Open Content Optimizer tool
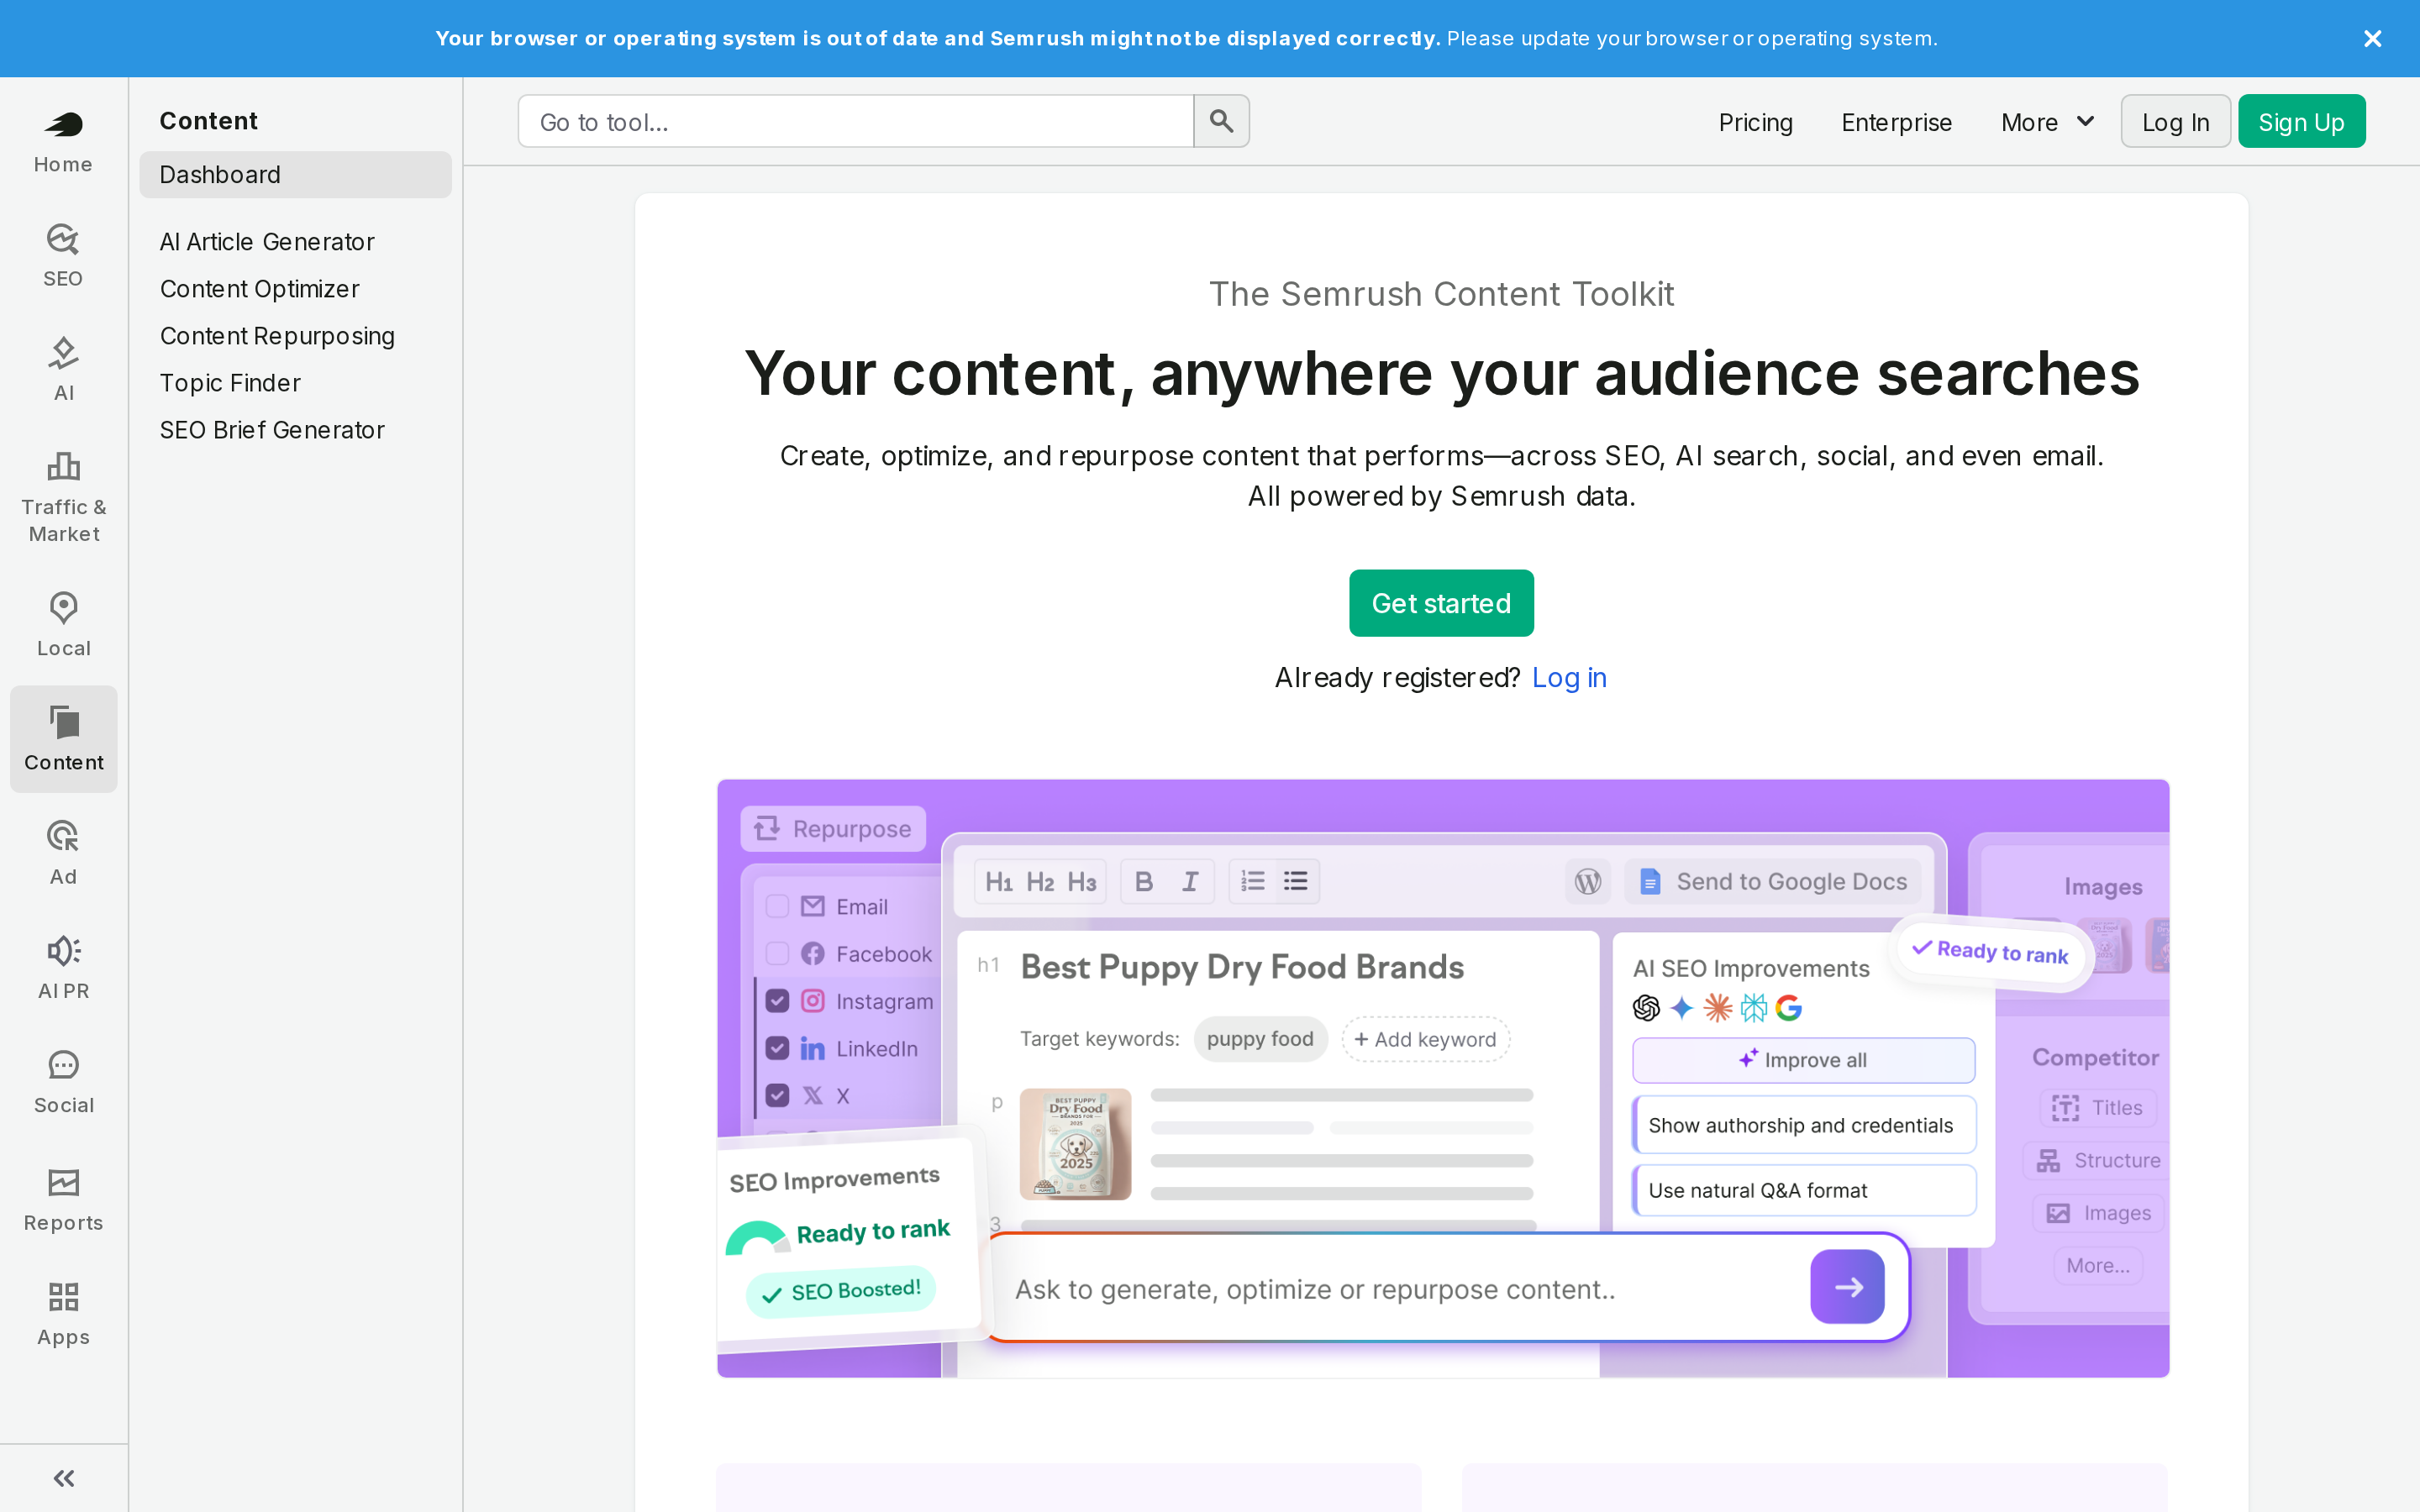The width and height of the screenshot is (2420, 1512). pos(259,289)
